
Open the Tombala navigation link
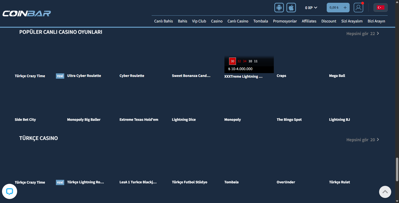(x=260, y=21)
